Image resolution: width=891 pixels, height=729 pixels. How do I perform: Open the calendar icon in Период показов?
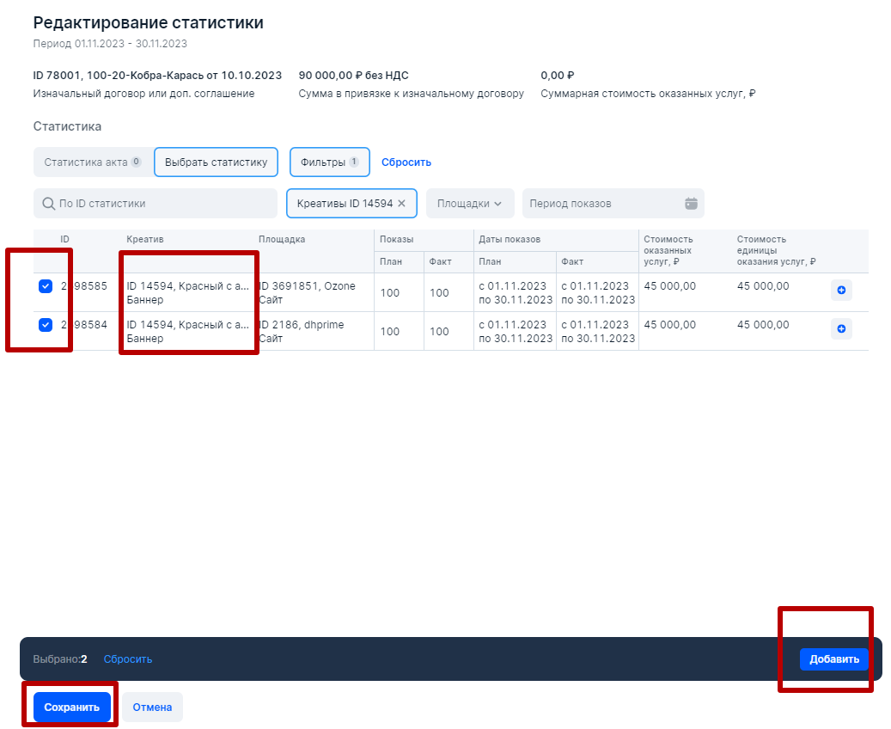(691, 204)
